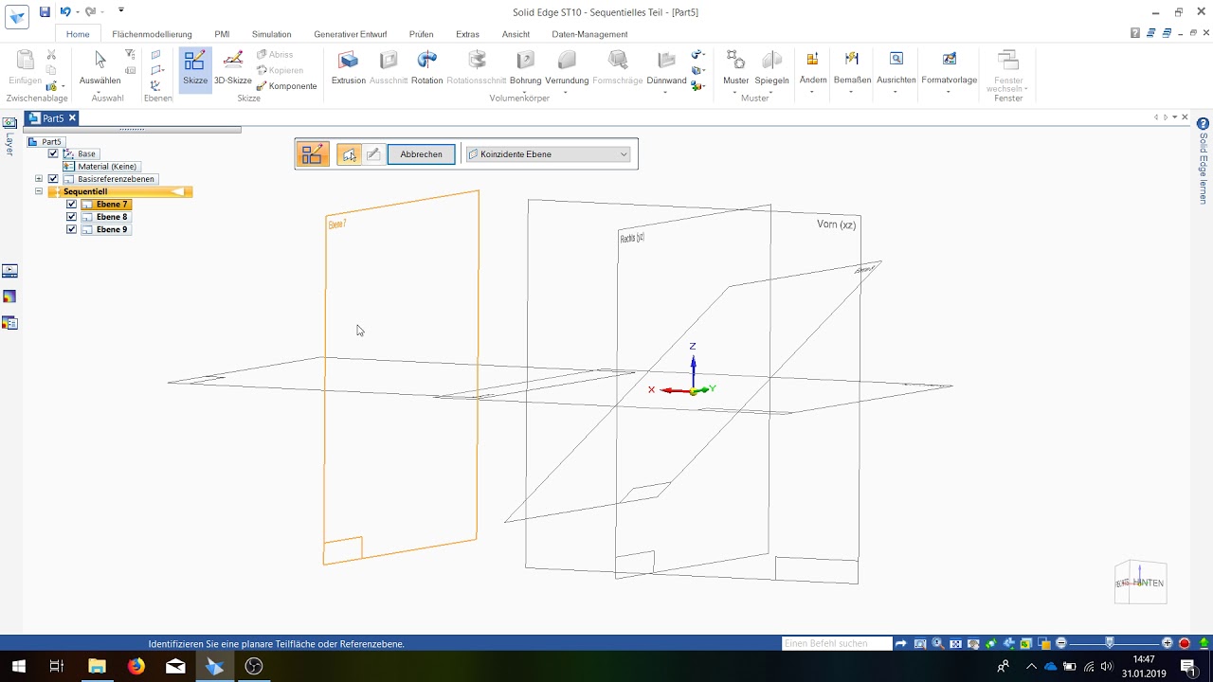The image size is (1213, 682).
Task: Click the Komponente sketch command
Action: coord(286,86)
